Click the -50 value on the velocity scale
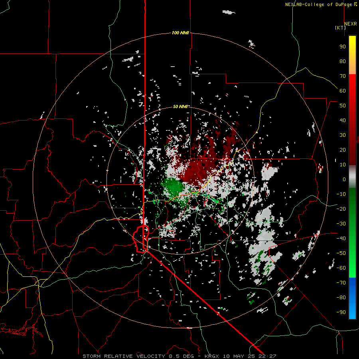 pos(341,253)
